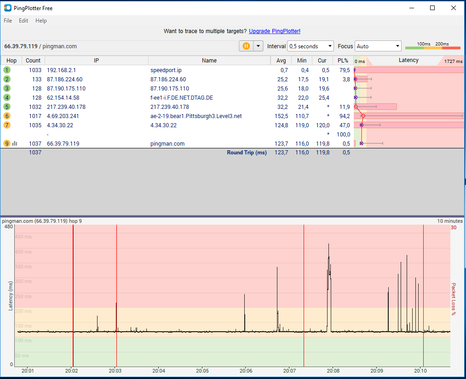Select the hop 9 orange circle icon
The width and height of the screenshot is (466, 379).
[7, 144]
